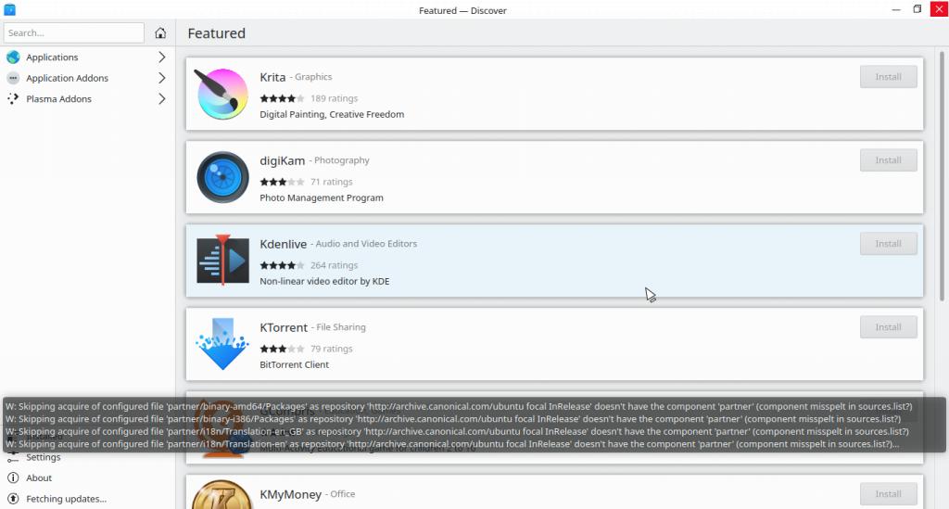Click the Application Addons icon
The width and height of the screenshot is (949, 509).
pos(13,78)
